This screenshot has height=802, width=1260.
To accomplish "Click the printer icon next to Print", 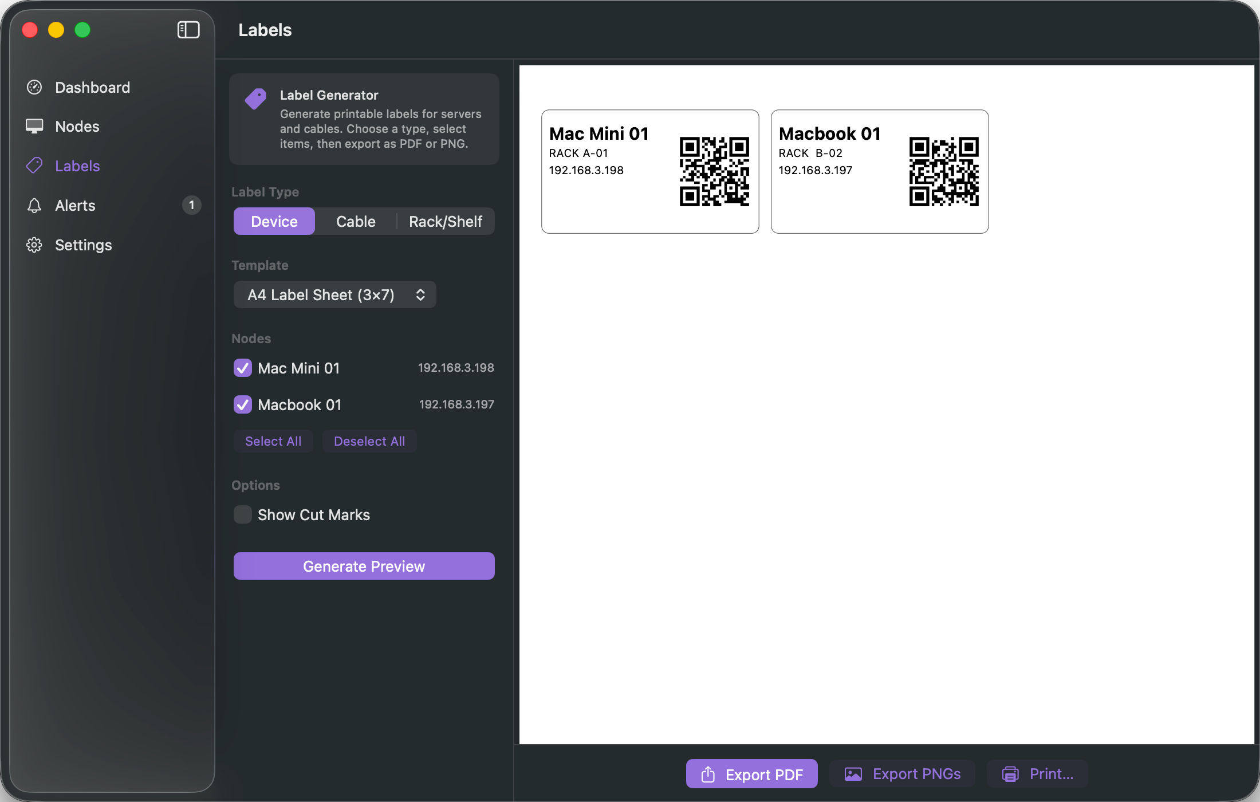I will [1011, 773].
